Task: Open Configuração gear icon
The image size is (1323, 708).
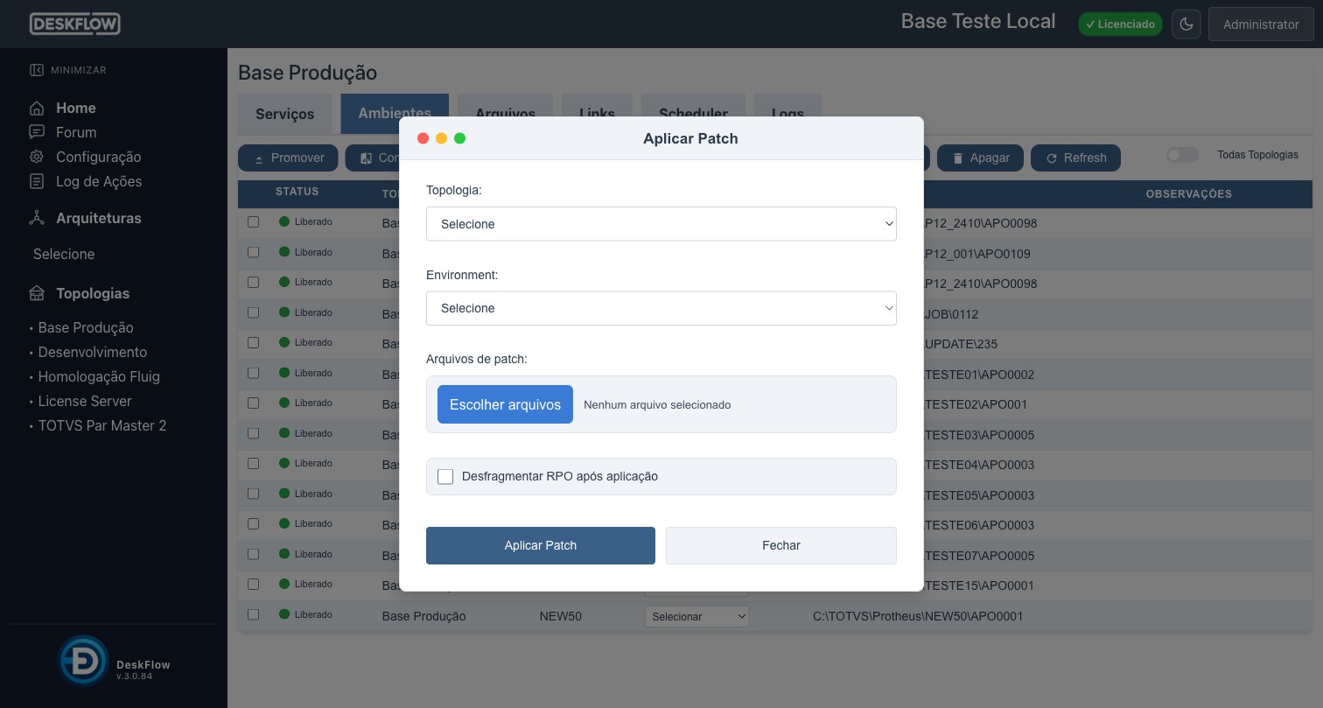Action: pos(37,157)
